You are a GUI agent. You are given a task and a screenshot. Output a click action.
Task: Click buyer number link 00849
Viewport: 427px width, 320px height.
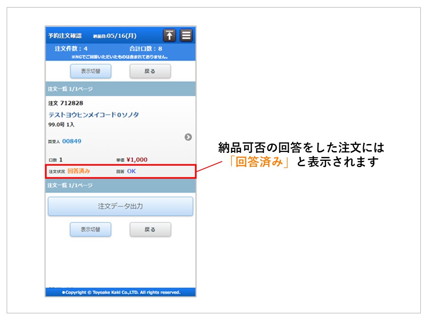(72, 141)
